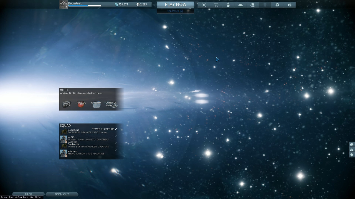Open the Options gear icon
This screenshot has height=199, width=355.
tap(277, 5)
